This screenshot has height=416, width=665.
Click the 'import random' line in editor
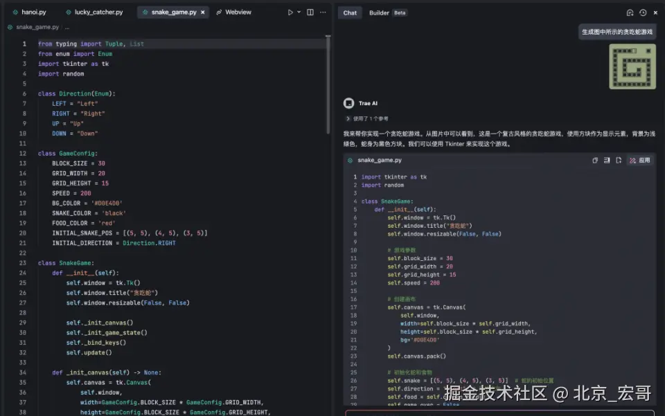(x=61, y=73)
